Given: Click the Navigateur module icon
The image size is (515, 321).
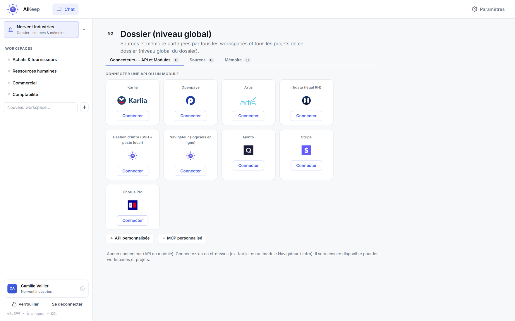Looking at the screenshot, I should click(x=190, y=156).
